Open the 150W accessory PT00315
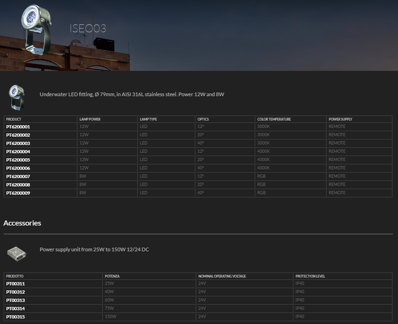 [x=15, y=317]
